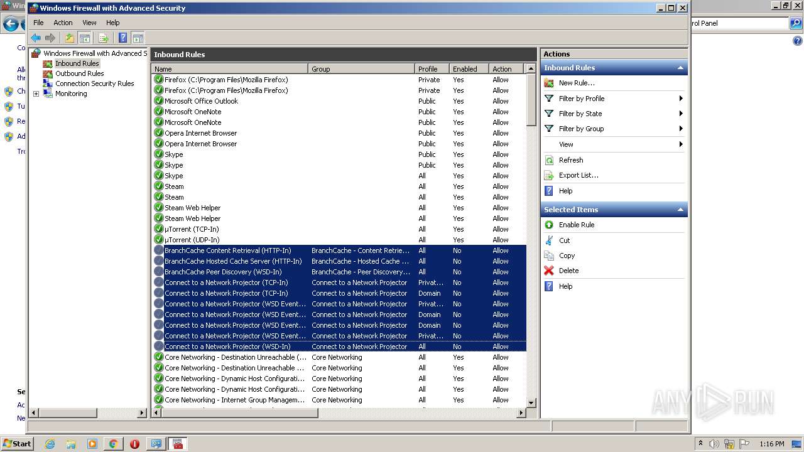Sort rules by the Action column header
804x452 pixels.
(x=508, y=69)
